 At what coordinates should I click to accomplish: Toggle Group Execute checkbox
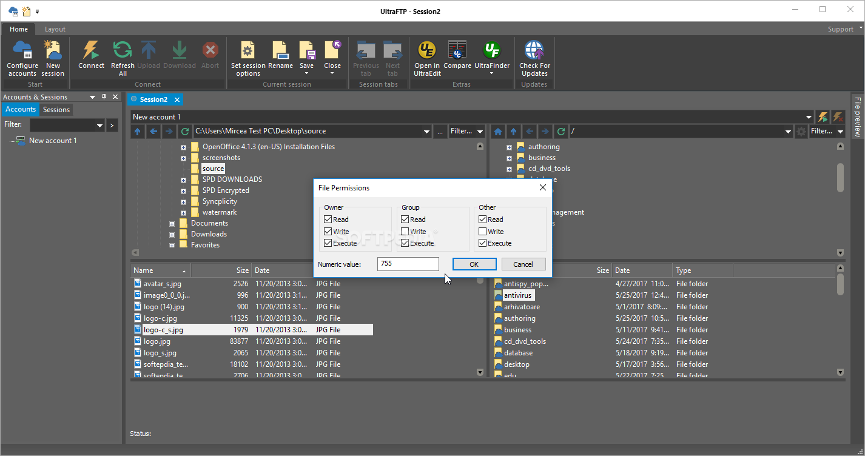pyautogui.click(x=405, y=243)
